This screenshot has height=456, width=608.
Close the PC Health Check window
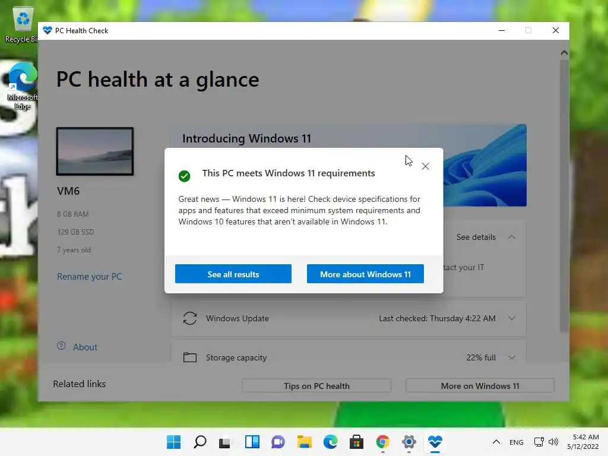tap(556, 31)
